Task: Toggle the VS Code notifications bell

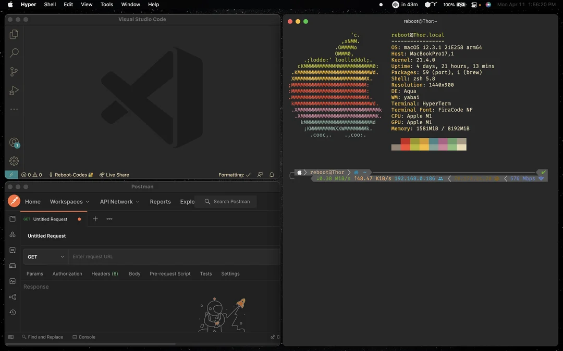Action: [x=272, y=175]
